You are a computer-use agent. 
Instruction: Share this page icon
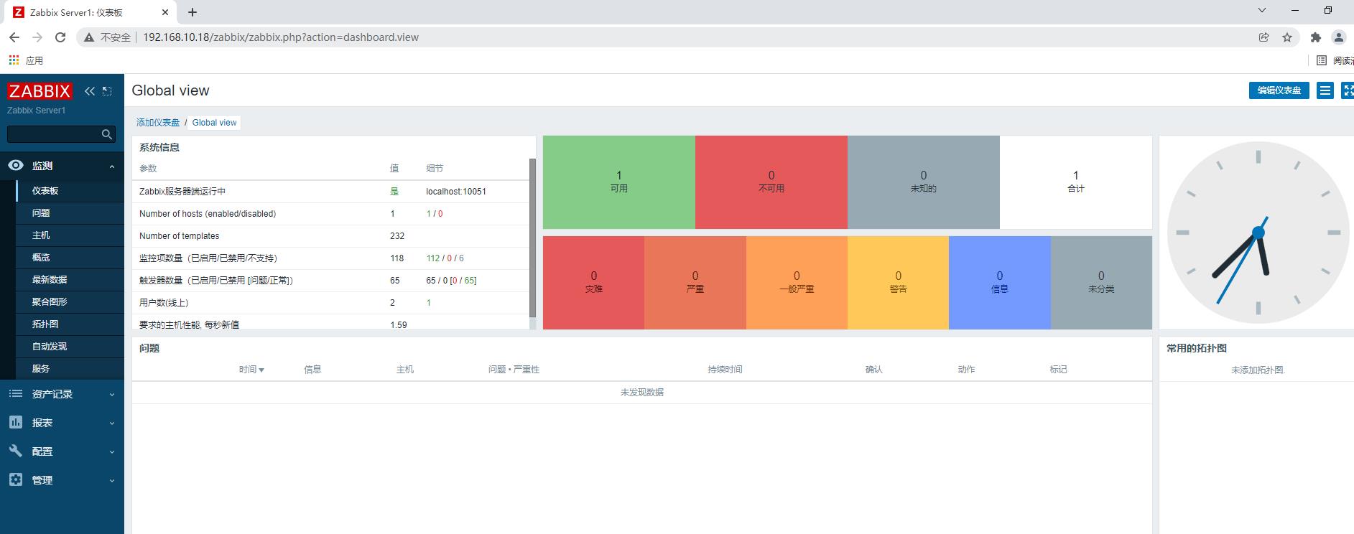click(x=1264, y=37)
